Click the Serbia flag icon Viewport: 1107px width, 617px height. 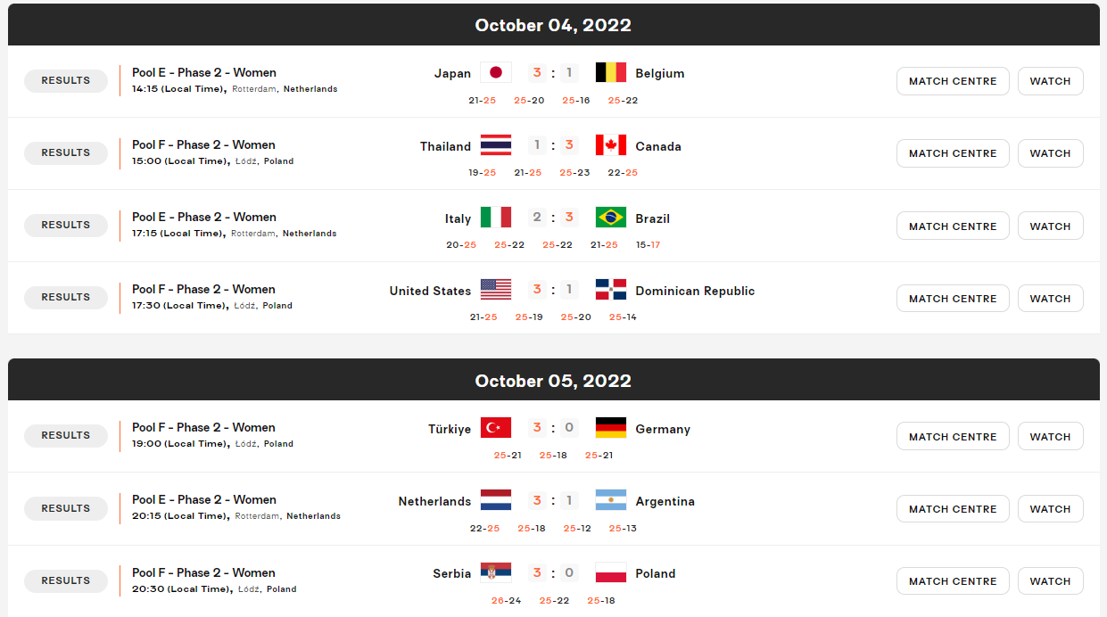(496, 572)
